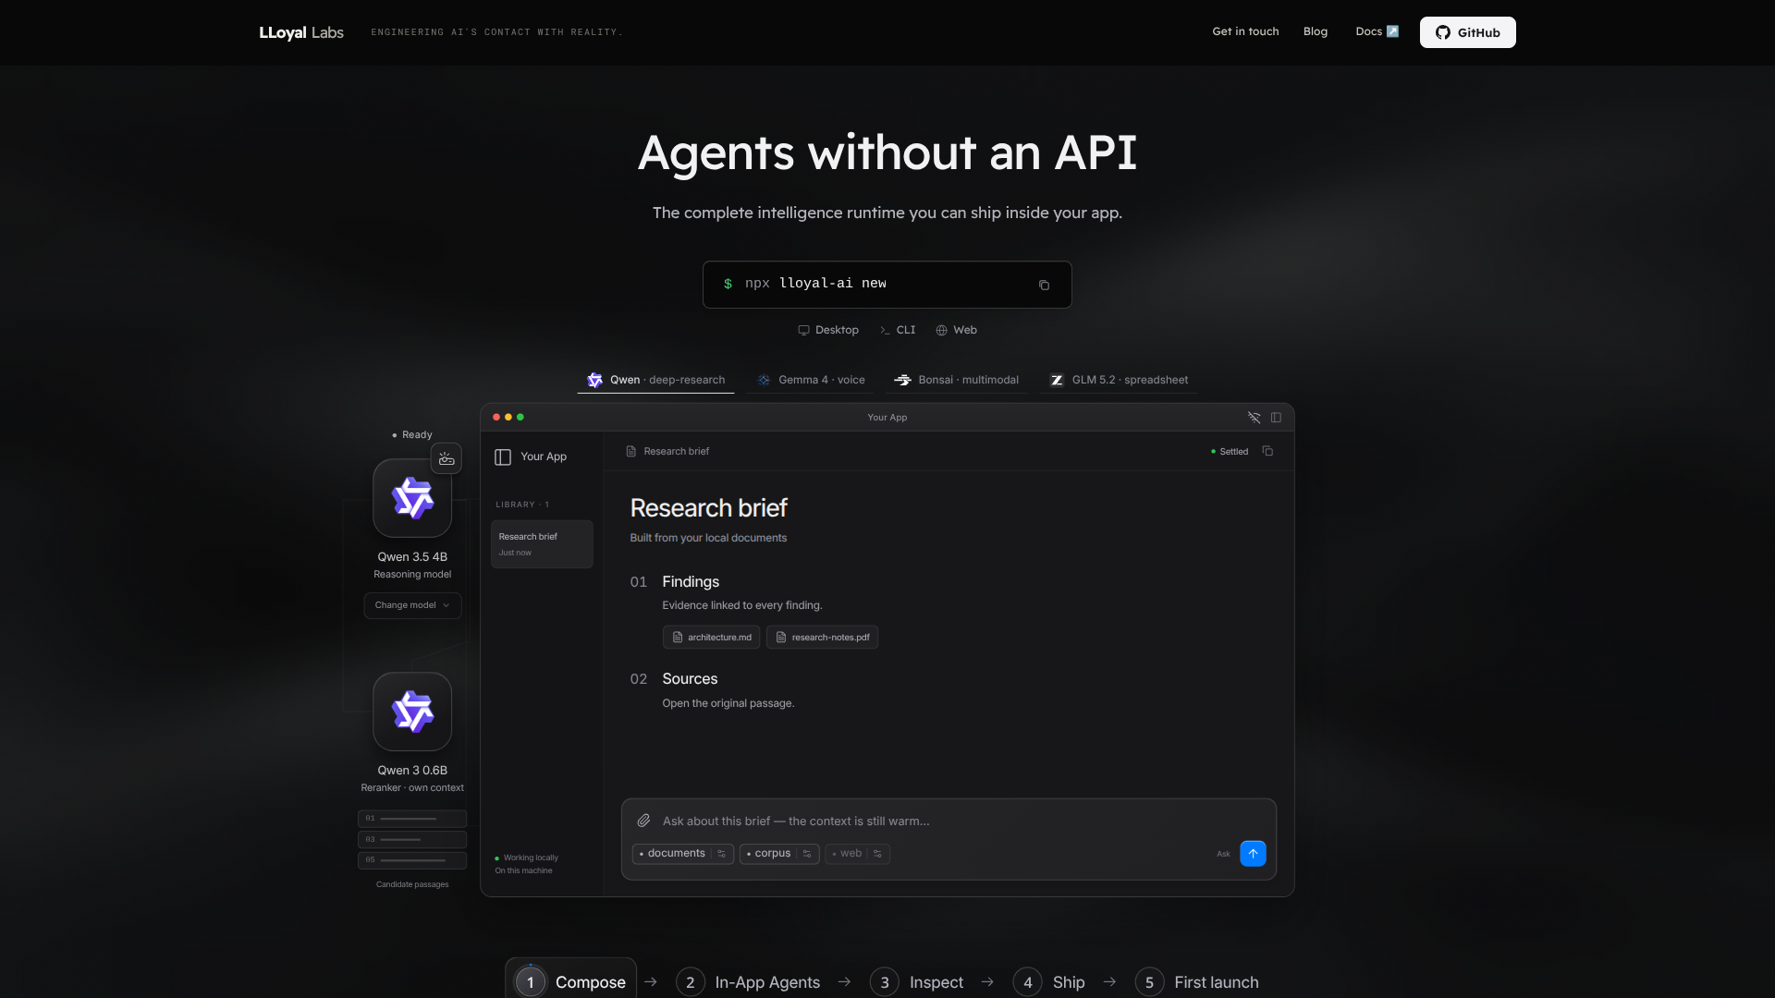
Task: Select step 3 Inspect
Action: tap(916, 982)
